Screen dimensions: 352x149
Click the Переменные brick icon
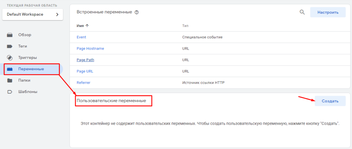pos(10,69)
